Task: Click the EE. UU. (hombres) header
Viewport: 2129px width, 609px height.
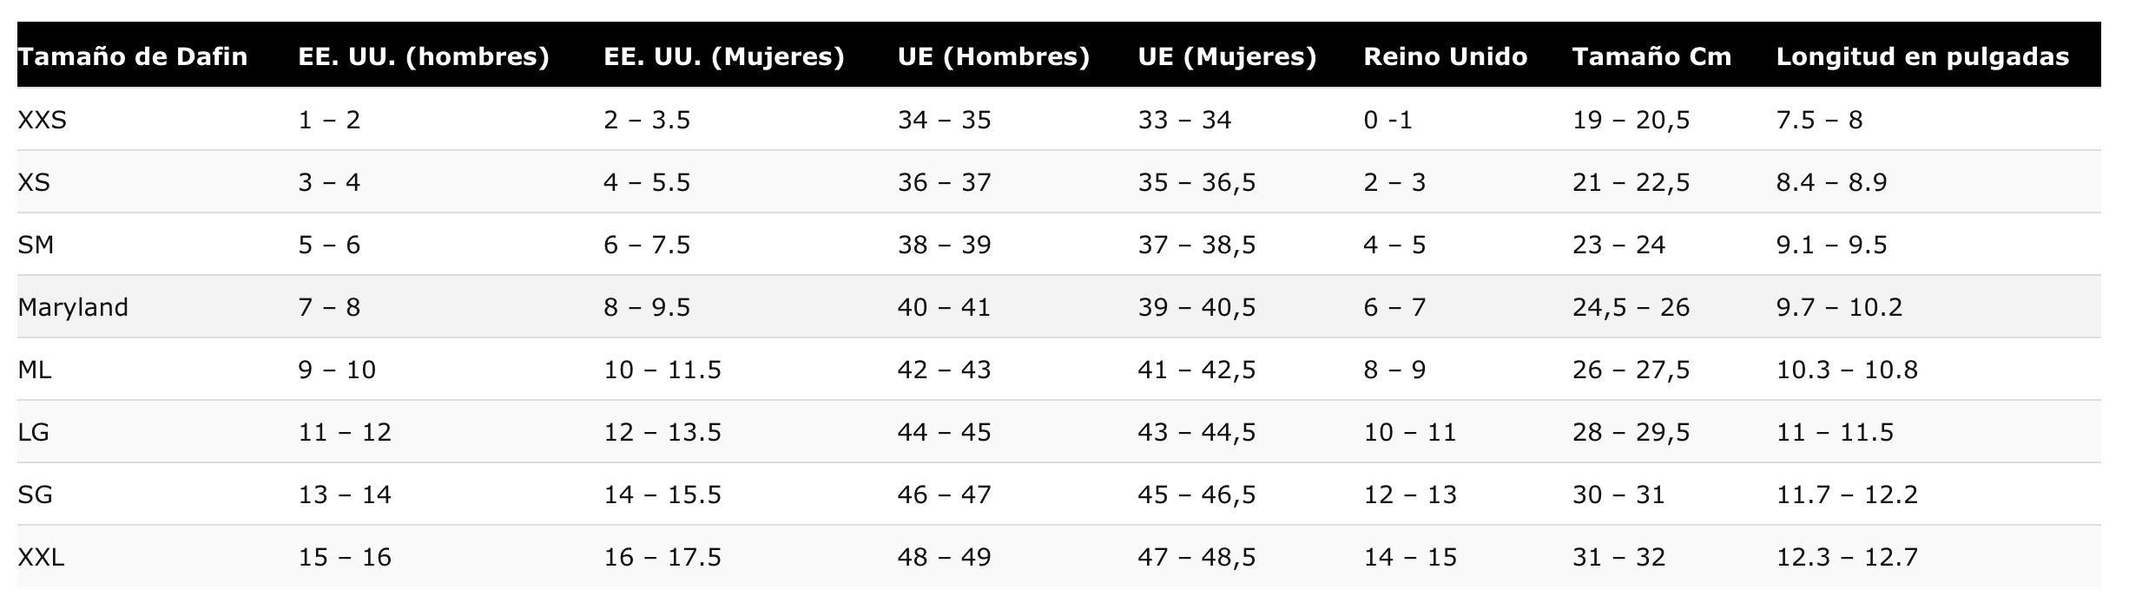Action: tap(424, 57)
